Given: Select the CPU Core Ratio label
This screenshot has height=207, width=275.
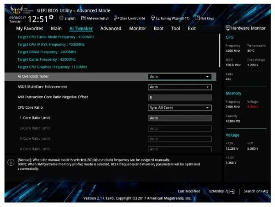Looking at the screenshot, I should [30, 107].
